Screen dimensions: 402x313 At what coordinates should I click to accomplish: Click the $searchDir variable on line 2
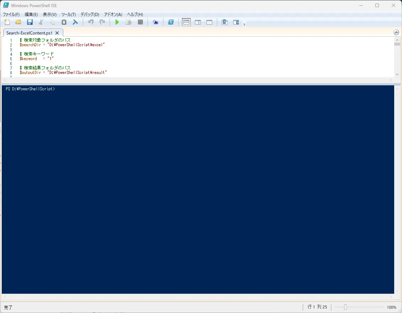tap(30, 45)
